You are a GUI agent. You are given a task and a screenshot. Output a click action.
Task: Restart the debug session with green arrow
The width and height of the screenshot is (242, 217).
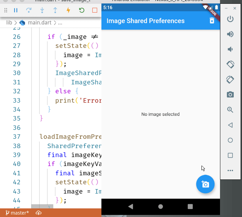[x=82, y=10]
